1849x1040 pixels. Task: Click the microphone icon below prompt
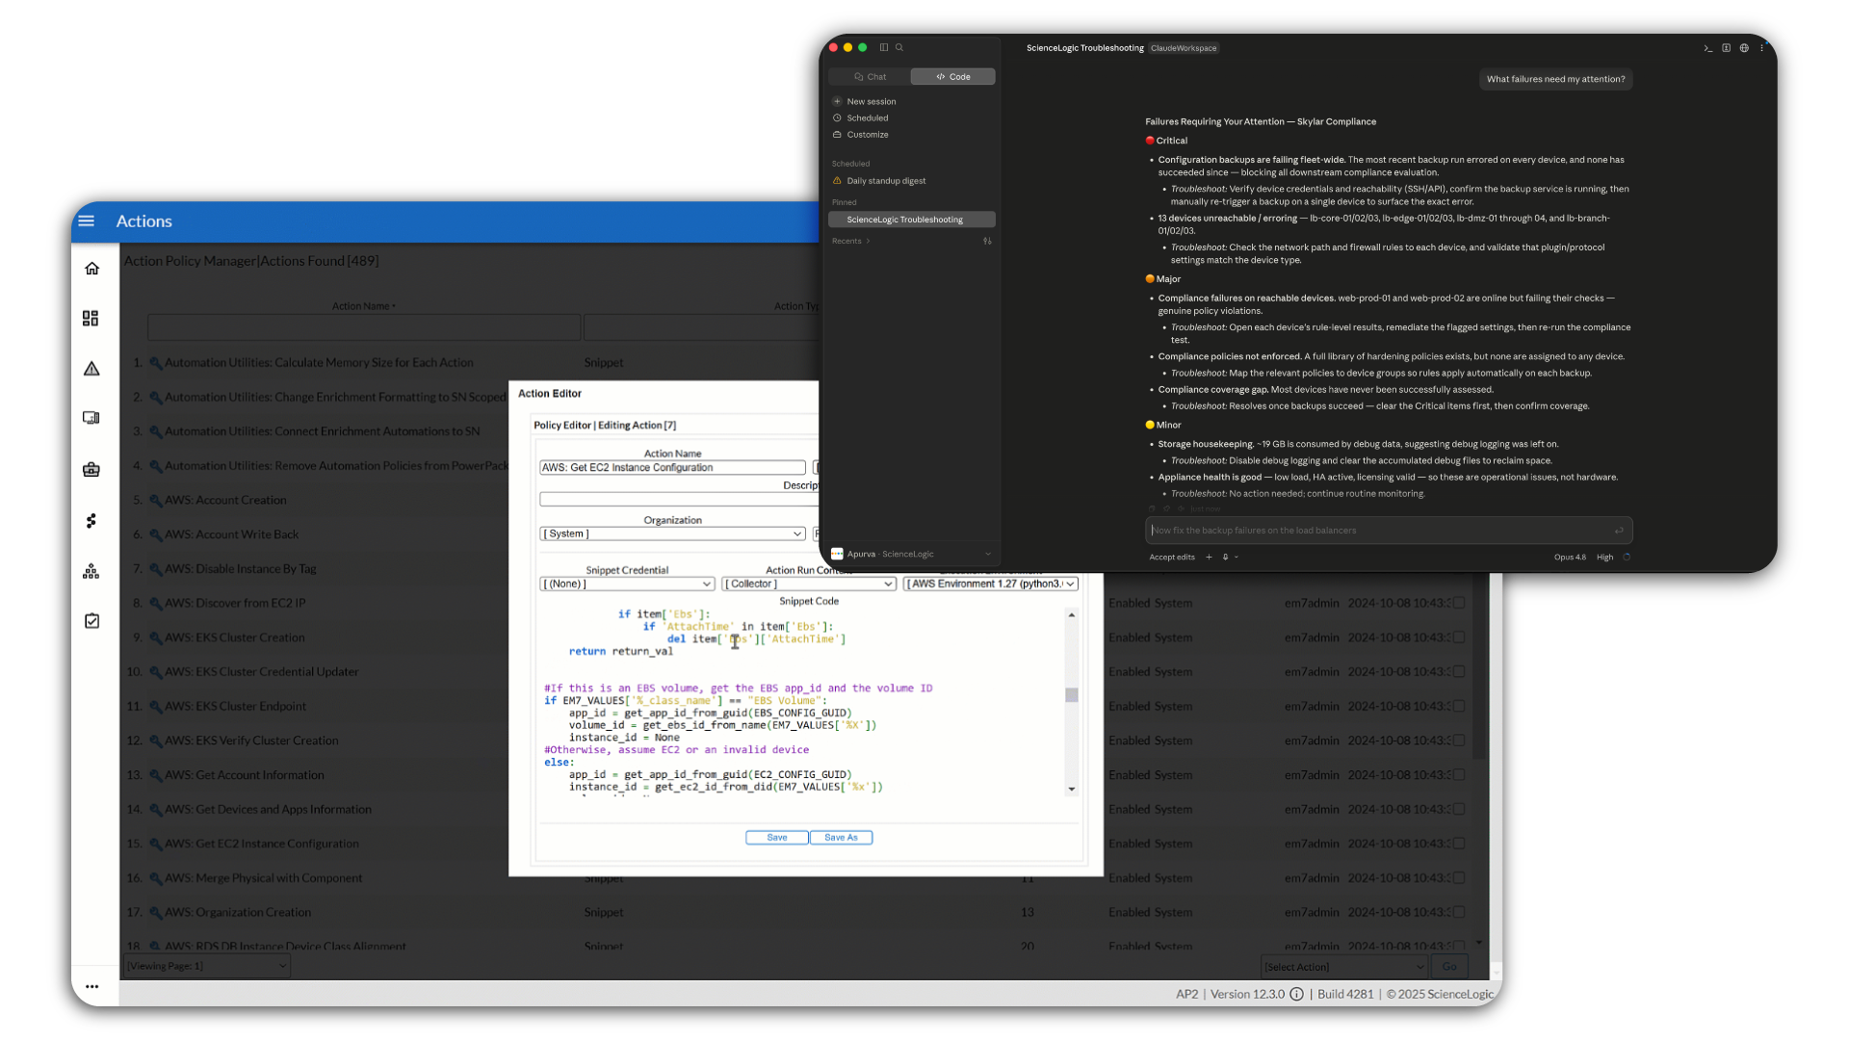point(1226,557)
